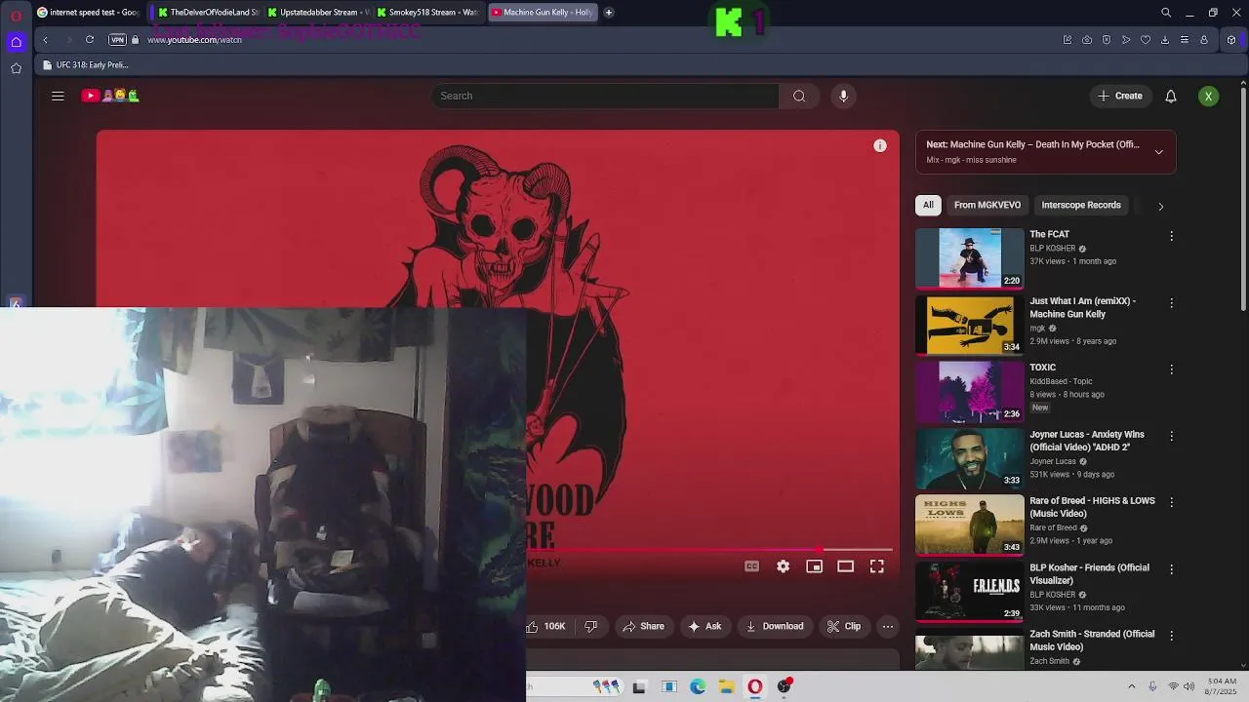Open Microsoft Edge from the taskbar

click(698, 686)
